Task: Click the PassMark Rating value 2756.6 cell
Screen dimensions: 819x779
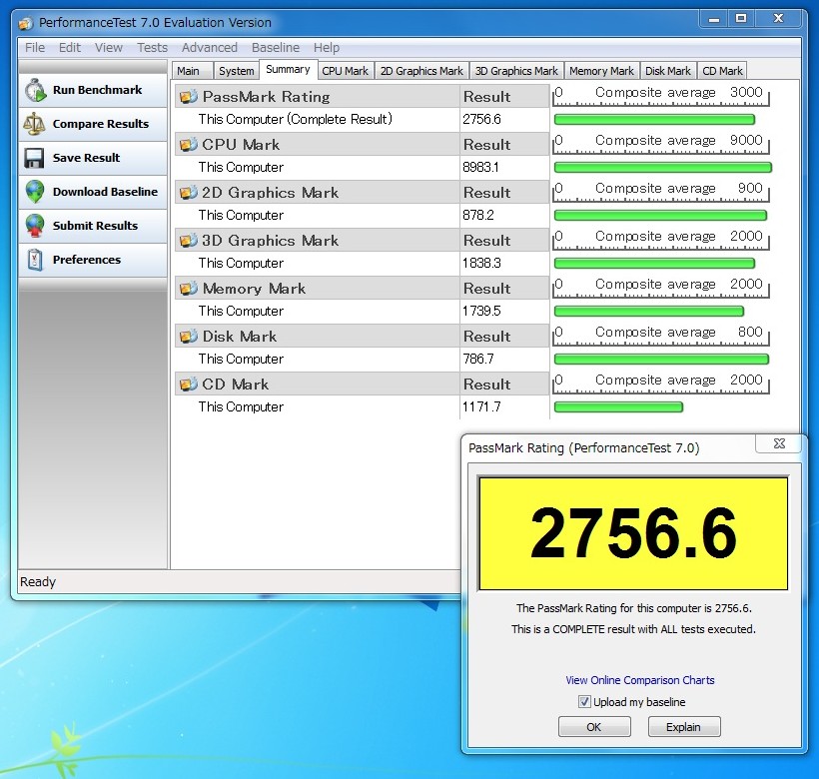Action: point(504,120)
